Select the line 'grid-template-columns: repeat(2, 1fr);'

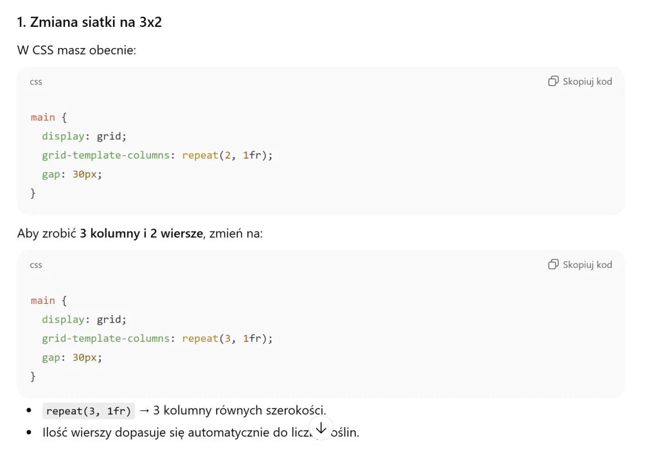[x=157, y=155]
